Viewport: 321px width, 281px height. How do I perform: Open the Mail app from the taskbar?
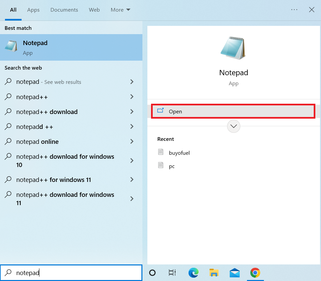(x=234, y=273)
